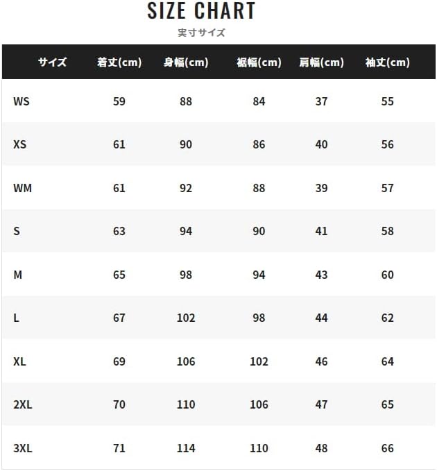Click the 袖丈(cm) column header

click(x=387, y=62)
